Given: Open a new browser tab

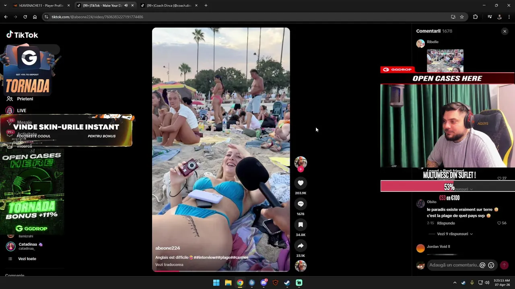Looking at the screenshot, I should point(206,6).
